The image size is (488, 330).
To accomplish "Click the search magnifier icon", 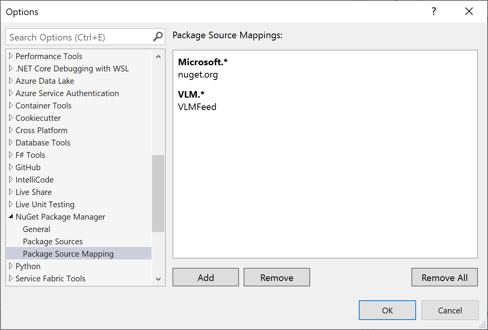I will coord(158,37).
